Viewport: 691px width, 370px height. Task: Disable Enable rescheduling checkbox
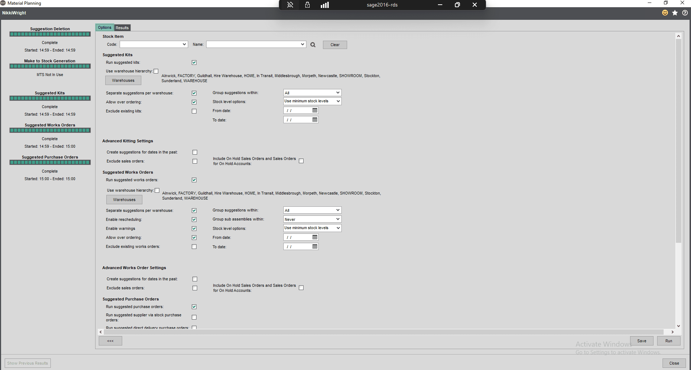point(194,220)
